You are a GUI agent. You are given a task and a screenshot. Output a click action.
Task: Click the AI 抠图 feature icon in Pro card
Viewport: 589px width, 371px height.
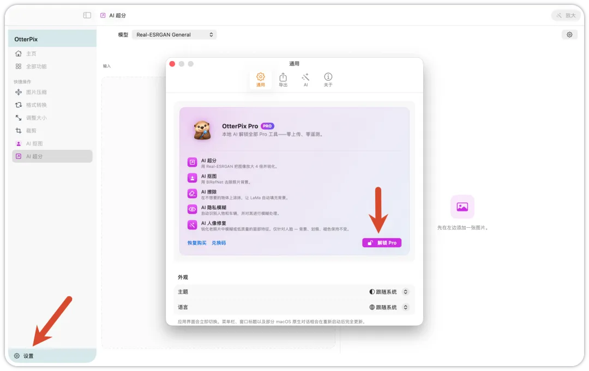(192, 178)
